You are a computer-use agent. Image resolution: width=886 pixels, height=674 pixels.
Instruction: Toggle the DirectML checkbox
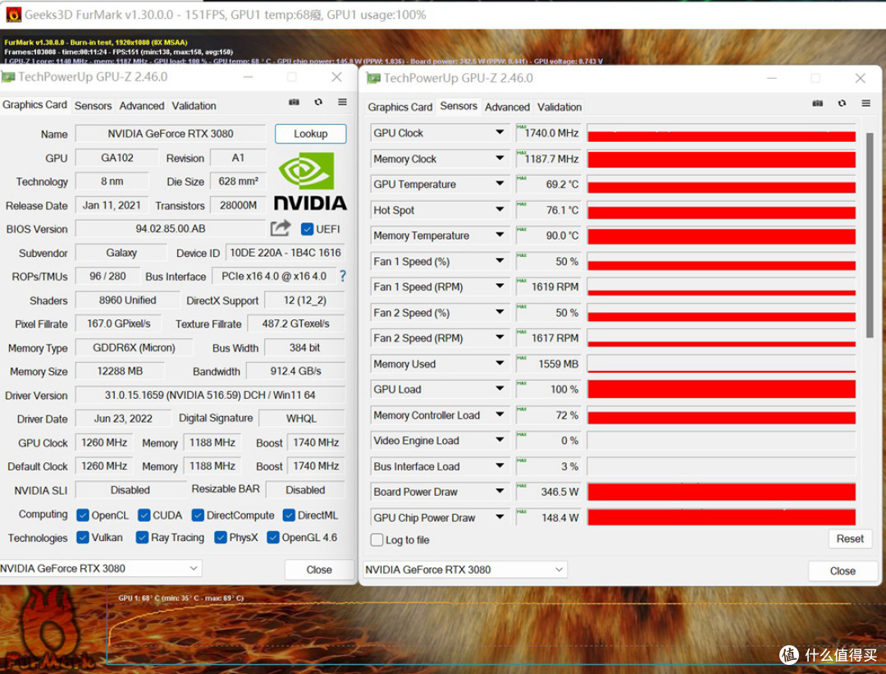(x=289, y=515)
